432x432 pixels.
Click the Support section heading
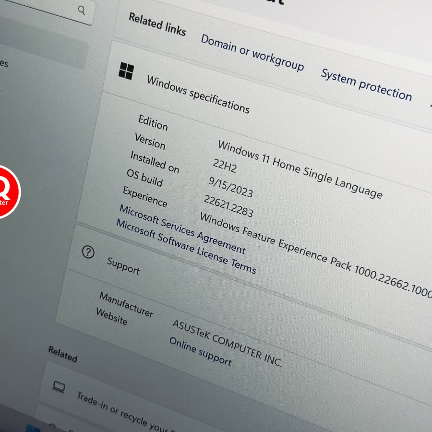point(123,266)
